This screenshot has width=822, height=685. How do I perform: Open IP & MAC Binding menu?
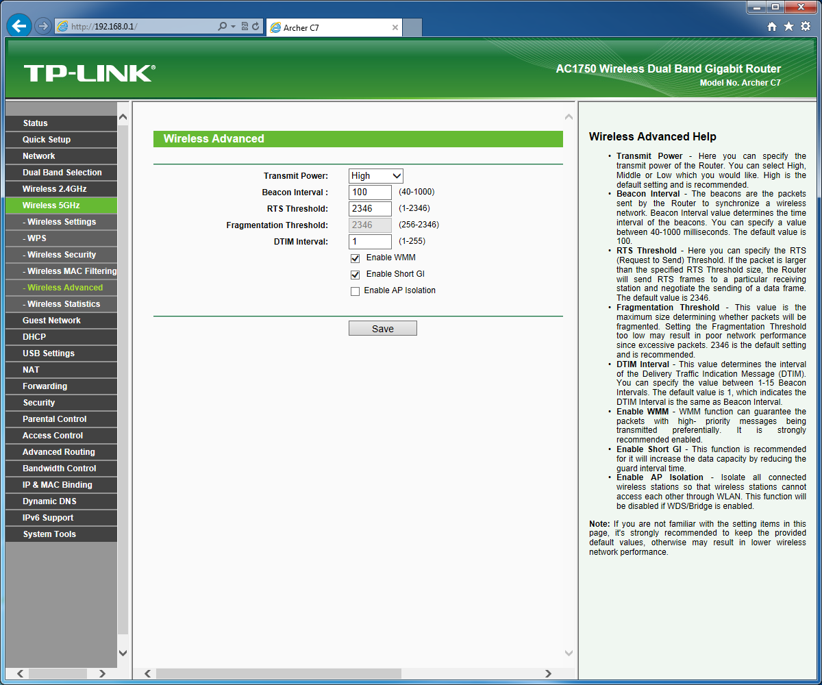61,485
